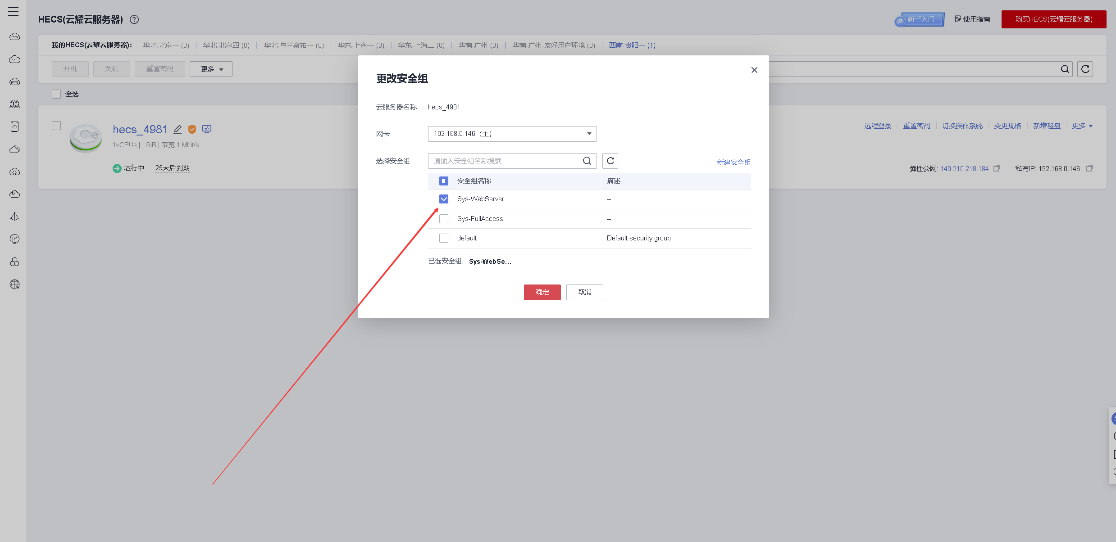Click the help question mark beside HECS title

coord(134,19)
